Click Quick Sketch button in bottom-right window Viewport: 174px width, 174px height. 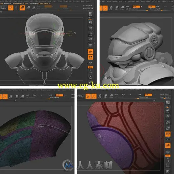tap(80, 96)
